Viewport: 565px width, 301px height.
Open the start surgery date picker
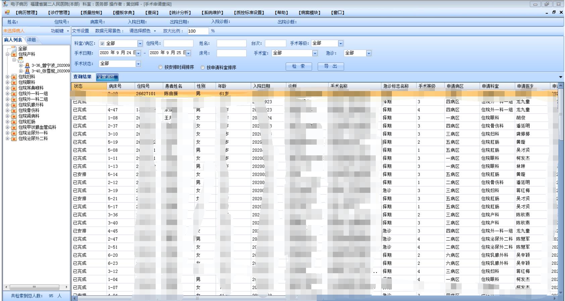(139, 53)
